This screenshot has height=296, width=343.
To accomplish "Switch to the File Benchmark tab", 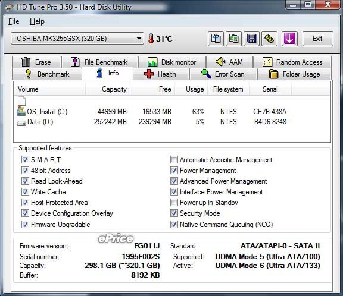I will (100, 62).
